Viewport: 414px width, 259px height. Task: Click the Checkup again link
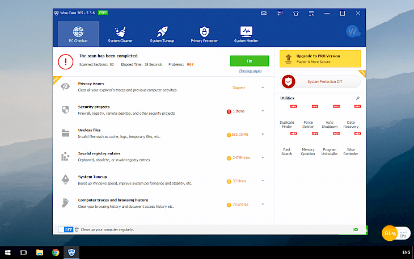point(250,71)
